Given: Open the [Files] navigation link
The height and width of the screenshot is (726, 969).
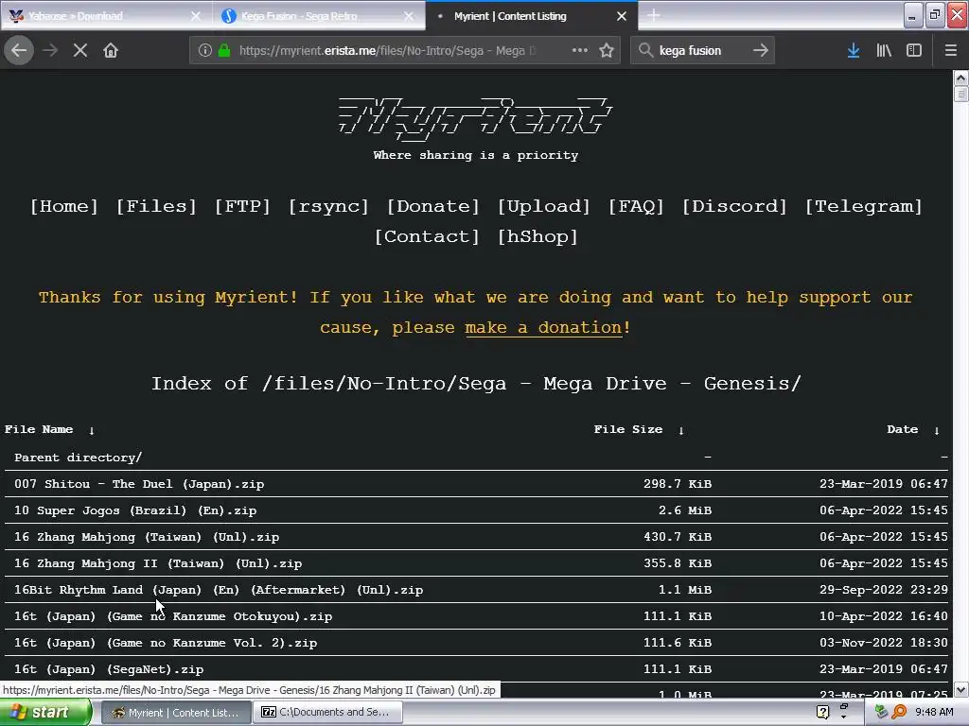Looking at the screenshot, I should tap(156, 206).
